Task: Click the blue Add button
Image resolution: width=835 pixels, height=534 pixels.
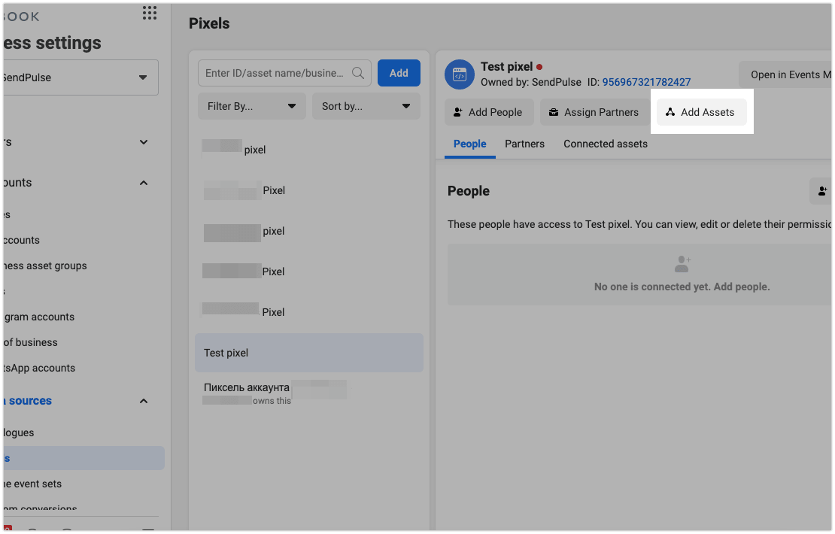Action: tap(399, 73)
